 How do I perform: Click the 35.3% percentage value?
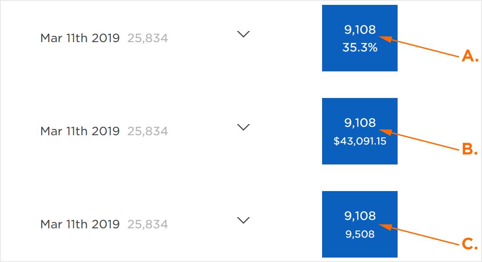tap(360, 48)
